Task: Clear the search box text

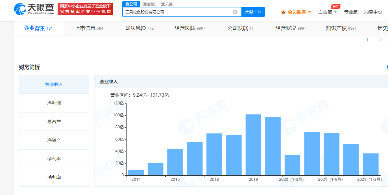Action: coord(235,12)
